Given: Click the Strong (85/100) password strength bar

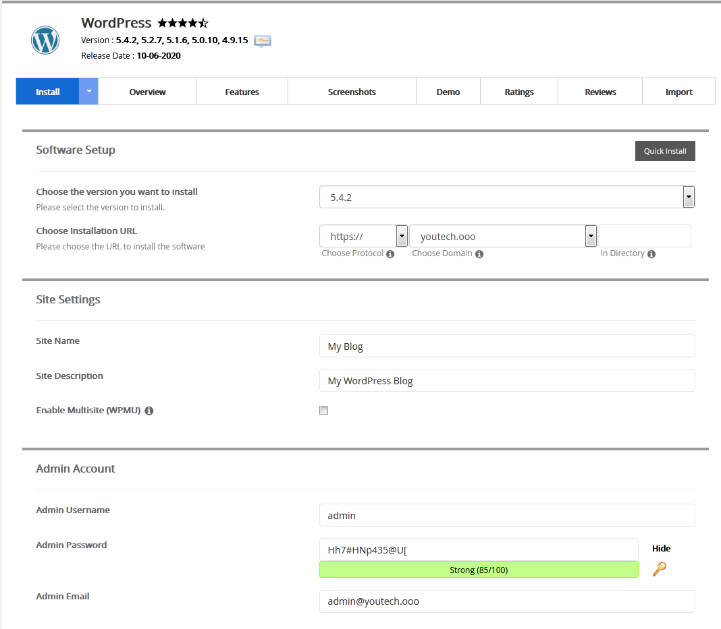Looking at the screenshot, I should 479,570.
